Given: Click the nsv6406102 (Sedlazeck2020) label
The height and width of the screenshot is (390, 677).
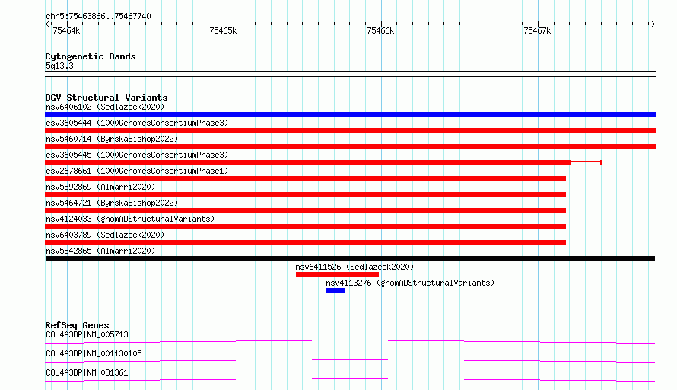Looking at the screenshot, I should click(x=105, y=107).
